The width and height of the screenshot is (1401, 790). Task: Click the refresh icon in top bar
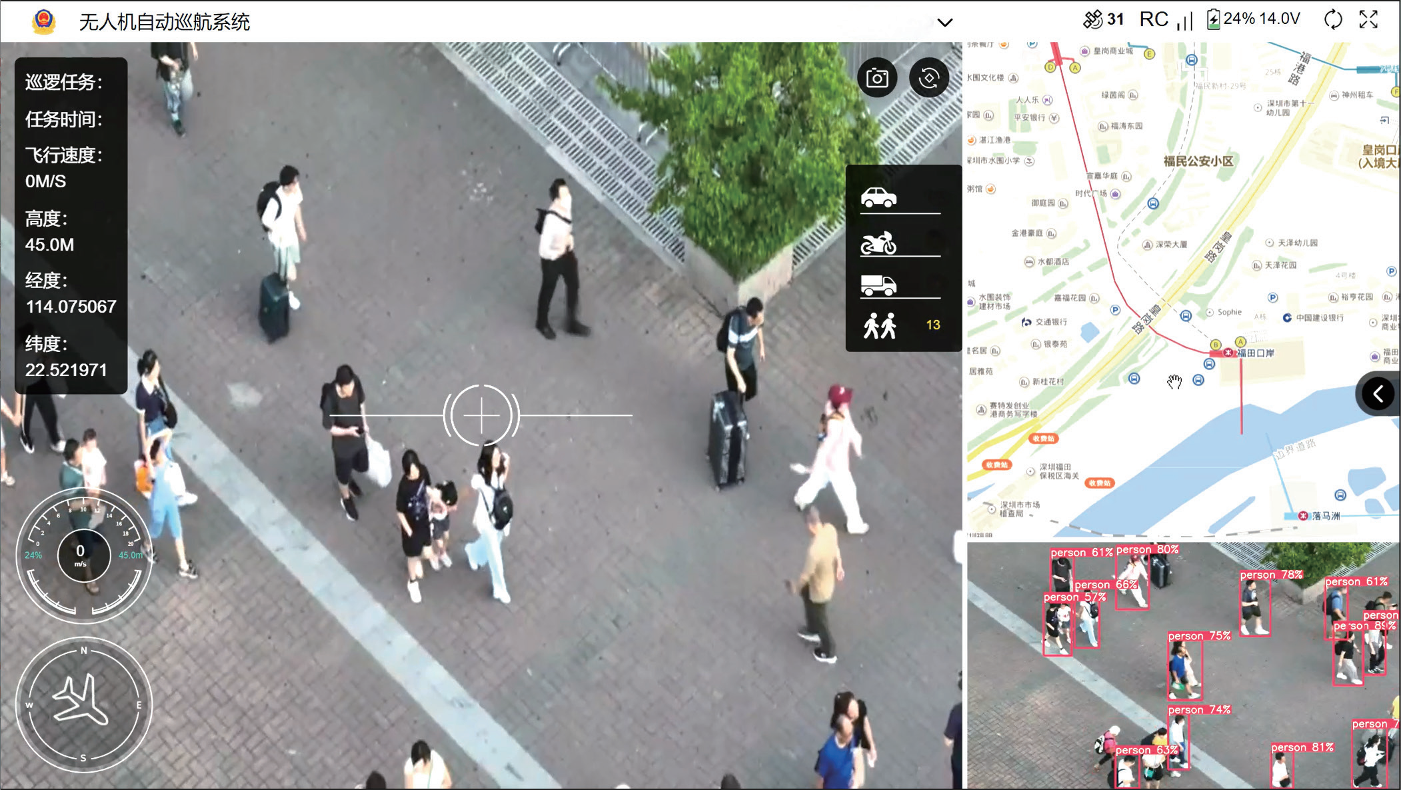click(x=1332, y=19)
